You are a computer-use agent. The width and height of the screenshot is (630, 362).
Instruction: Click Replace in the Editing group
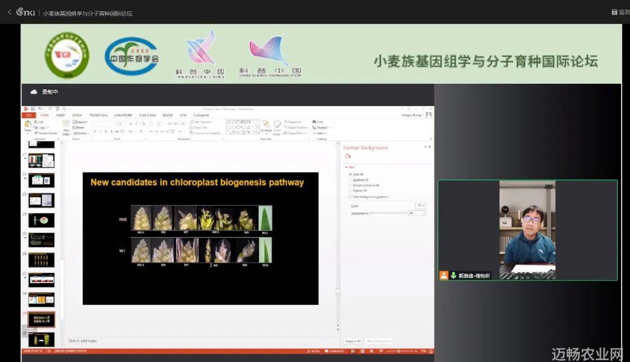[320, 128]
